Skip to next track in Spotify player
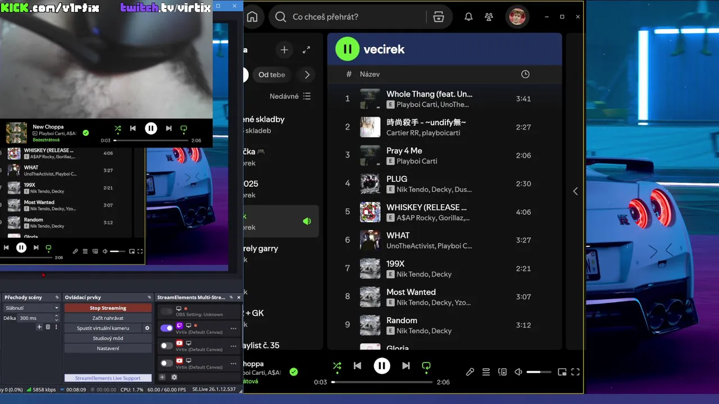The width and height of the screenshot is (719, 404). click(x=406, y=366)
